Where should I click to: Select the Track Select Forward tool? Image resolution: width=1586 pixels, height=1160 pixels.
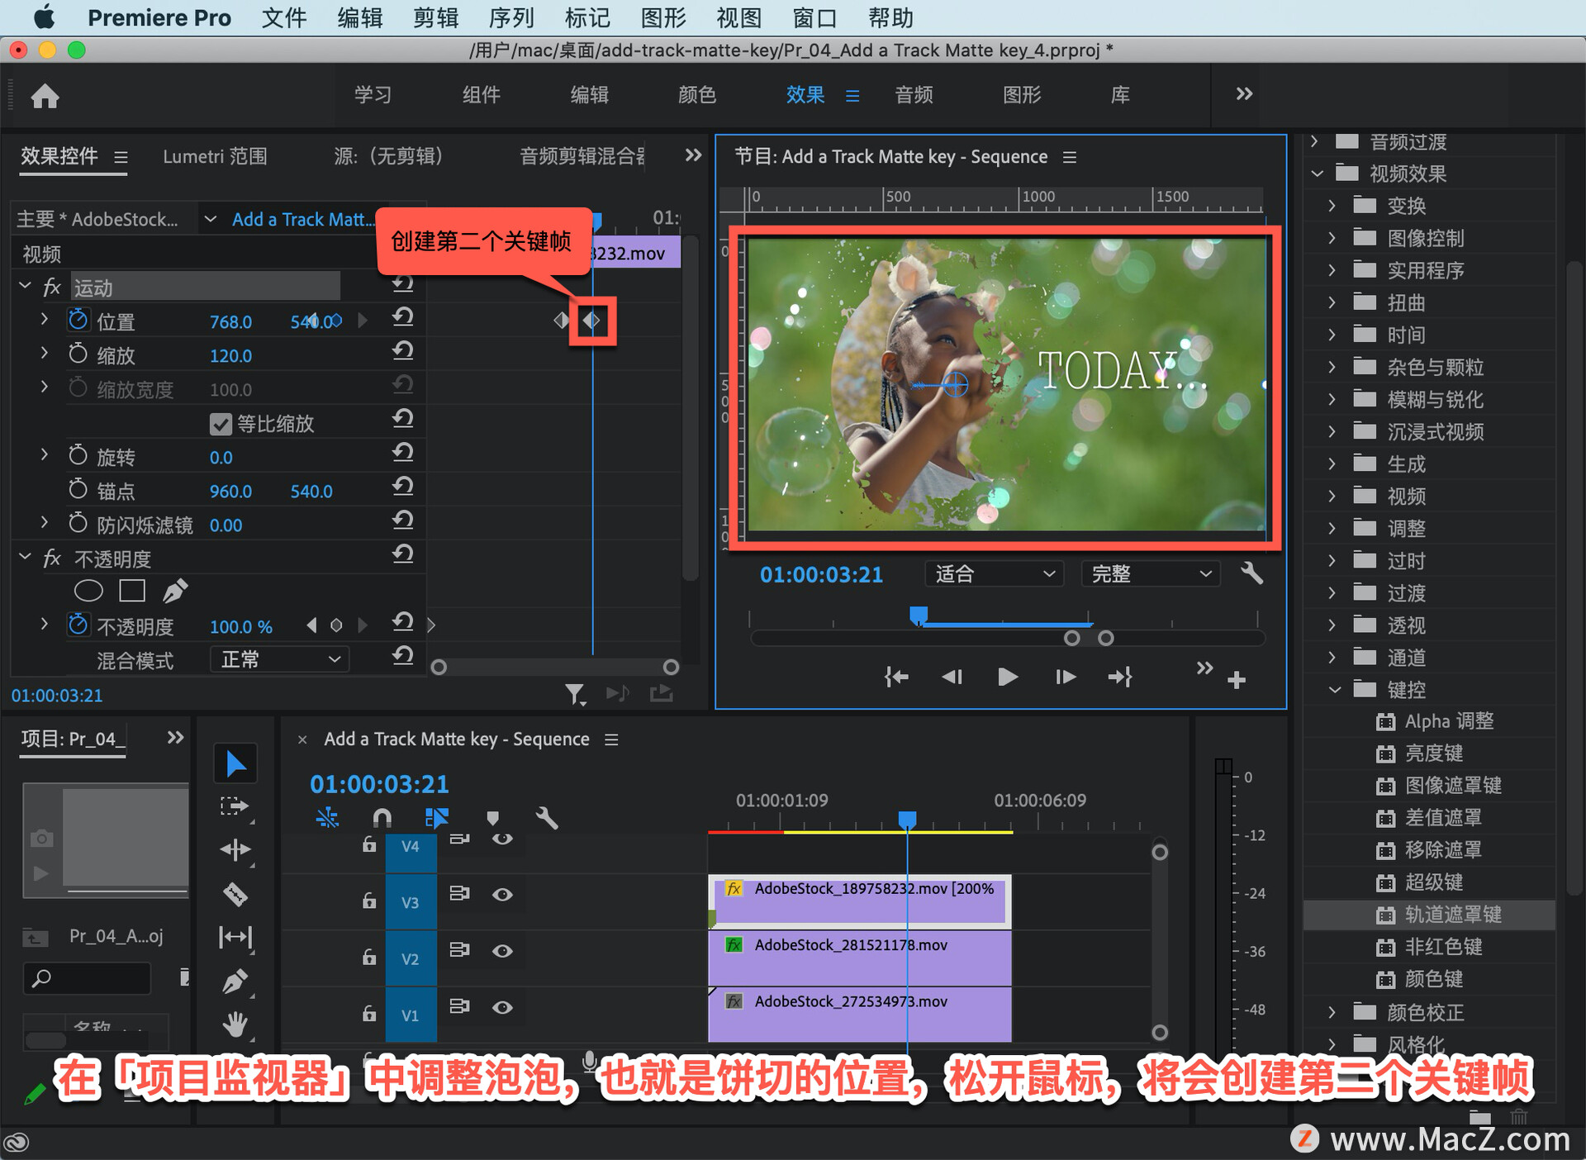tap(235, 806)
